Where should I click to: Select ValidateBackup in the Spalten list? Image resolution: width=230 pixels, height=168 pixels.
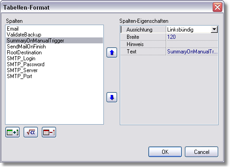(54, 35)
